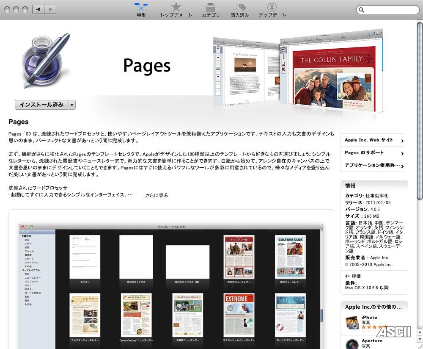
Task: Open the Pages のサポート link
Action: (364, 152)
